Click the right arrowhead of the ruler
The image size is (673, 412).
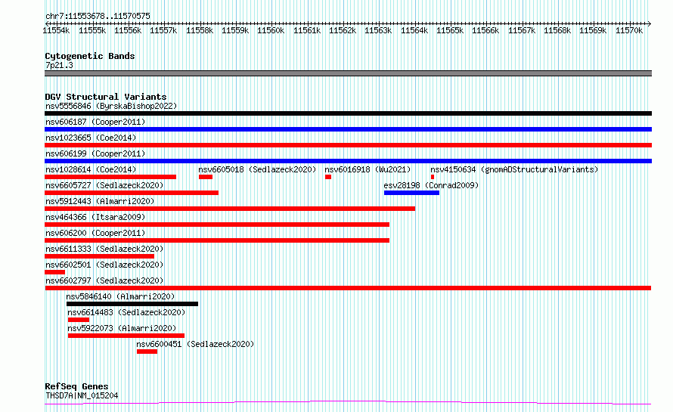(x=650, y=23)
